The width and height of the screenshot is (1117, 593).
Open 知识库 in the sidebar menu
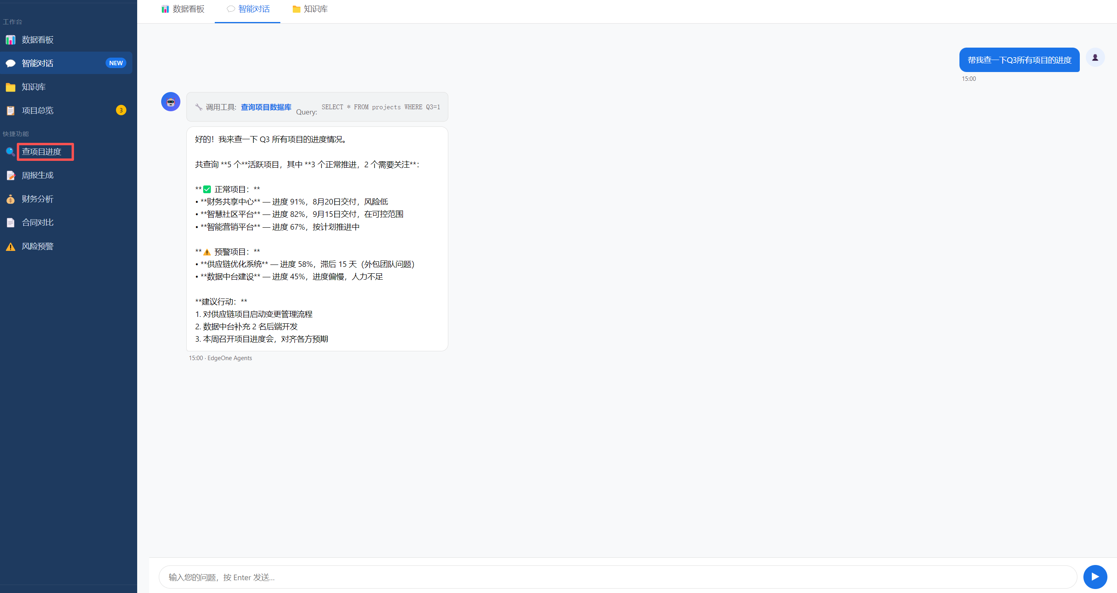(x=66, y=87)
